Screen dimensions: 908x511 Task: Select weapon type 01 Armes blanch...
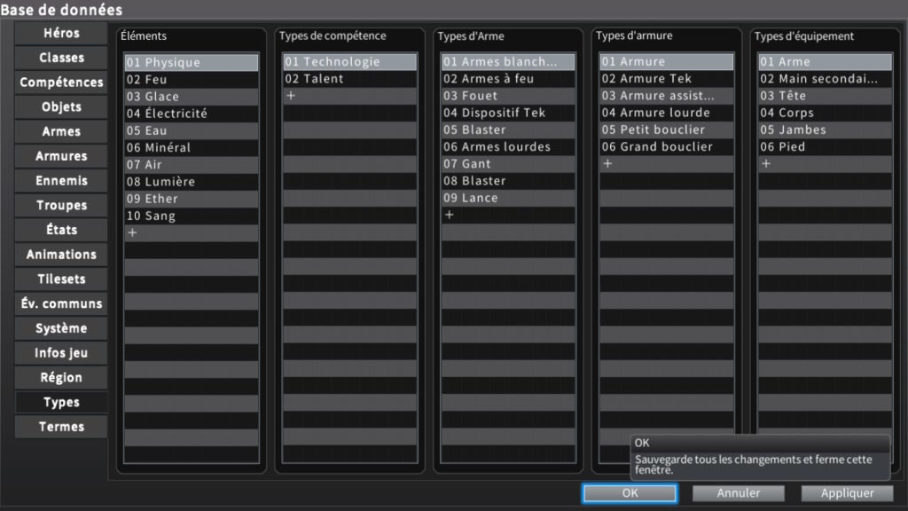508,62
